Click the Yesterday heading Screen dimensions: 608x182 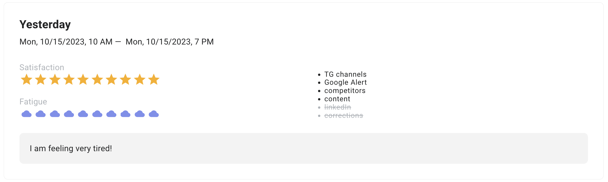[45, 25]
